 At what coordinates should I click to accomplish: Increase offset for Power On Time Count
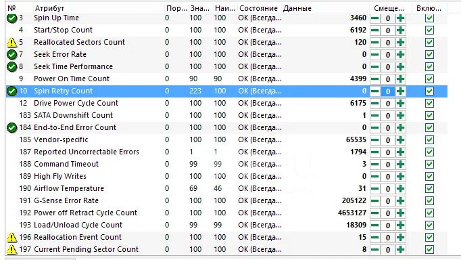click(x=400, y=79)
